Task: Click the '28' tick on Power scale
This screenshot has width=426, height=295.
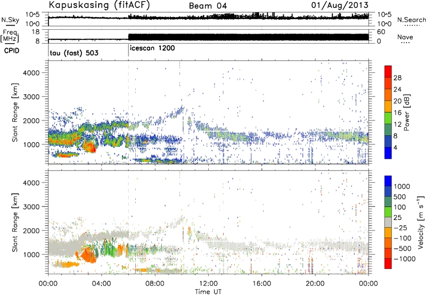Action: click(397, 78)
